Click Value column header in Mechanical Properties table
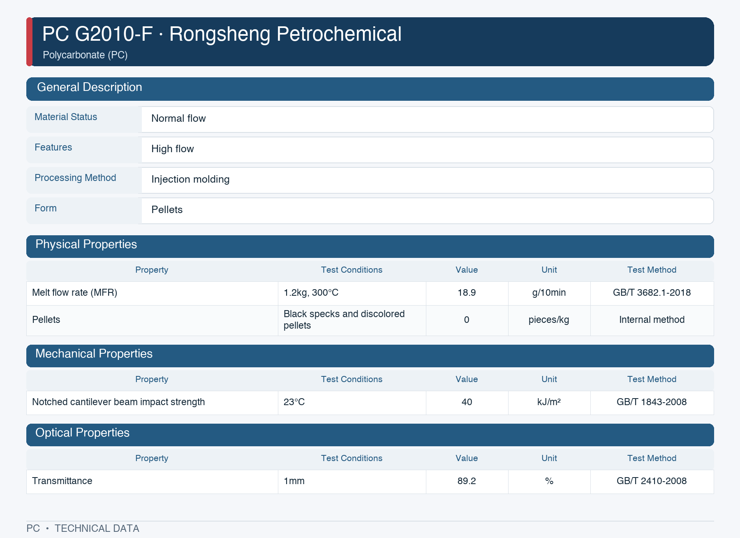This screenshot has height=538, width=740. tap(467, 379)
